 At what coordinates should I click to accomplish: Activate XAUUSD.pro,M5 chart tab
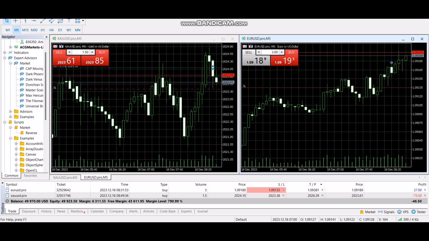(65, 177)
